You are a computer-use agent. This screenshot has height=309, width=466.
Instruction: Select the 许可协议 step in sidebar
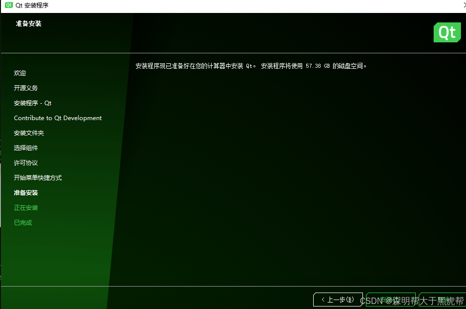pos(26,162)
